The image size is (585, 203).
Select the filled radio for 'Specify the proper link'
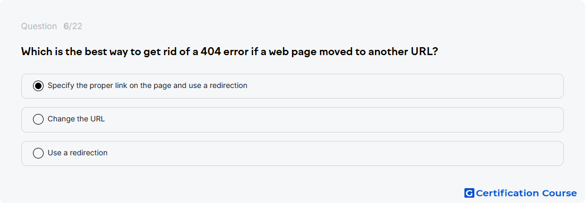coord(38,86)
